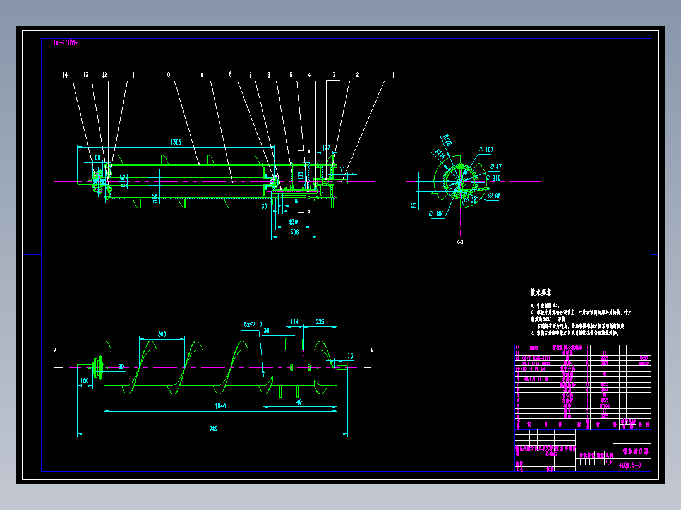
Task: Select the 技术要求 heading text
Action: pos(542,293)
